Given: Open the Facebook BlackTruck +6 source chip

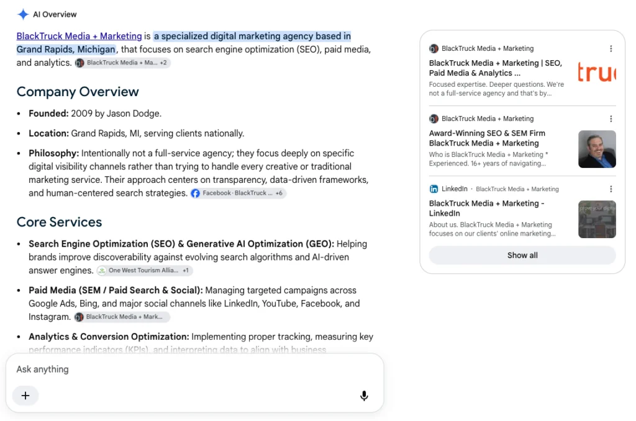Looking at the screenshot, I should (x=238, y=193).
